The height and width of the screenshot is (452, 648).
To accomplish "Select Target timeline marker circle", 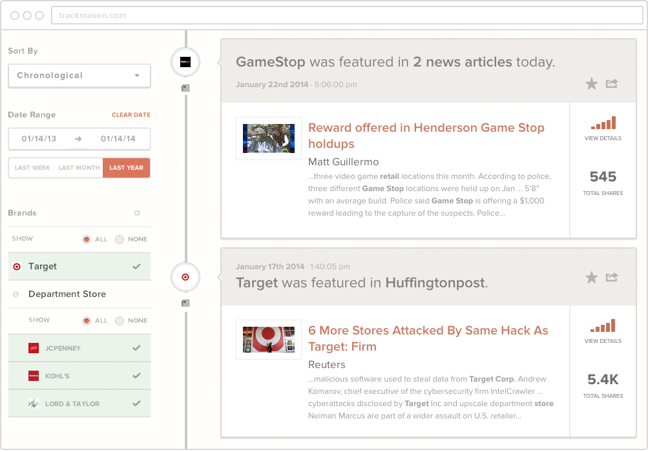I will tap(185, 277).
